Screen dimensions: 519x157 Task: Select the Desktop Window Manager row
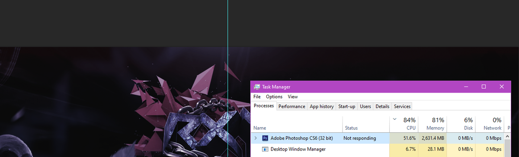(x=378, y=149)
